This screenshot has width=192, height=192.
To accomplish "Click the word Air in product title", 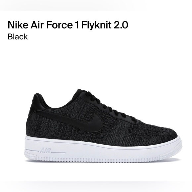I will click(x=37, y=25).
